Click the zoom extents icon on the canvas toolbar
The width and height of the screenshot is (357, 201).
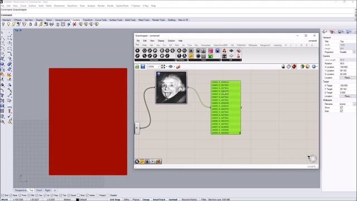tap(163, 66)
